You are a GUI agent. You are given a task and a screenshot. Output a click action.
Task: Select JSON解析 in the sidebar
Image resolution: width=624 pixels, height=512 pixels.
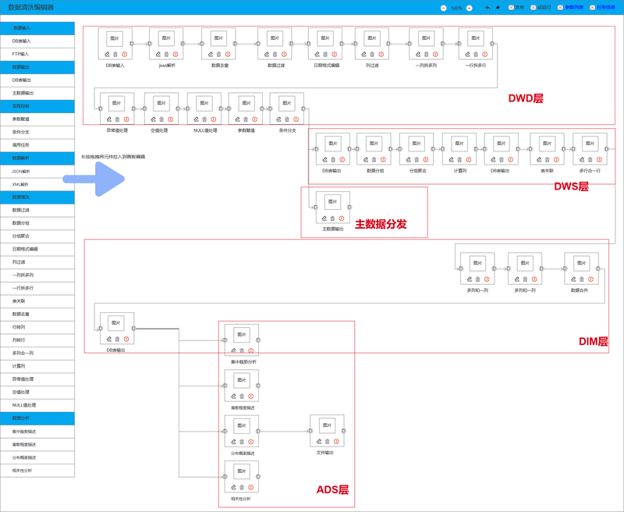click(37, 172)
